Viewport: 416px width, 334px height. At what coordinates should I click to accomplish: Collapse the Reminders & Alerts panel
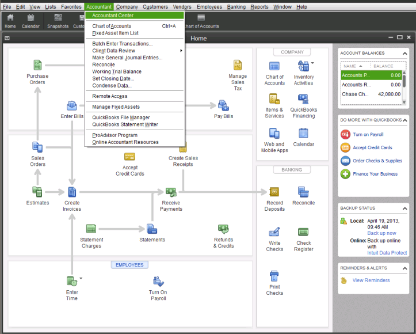[x=404, y=268]
